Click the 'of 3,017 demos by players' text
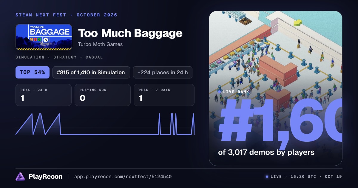The image size is (358, 188). click(x=266, y=152)
